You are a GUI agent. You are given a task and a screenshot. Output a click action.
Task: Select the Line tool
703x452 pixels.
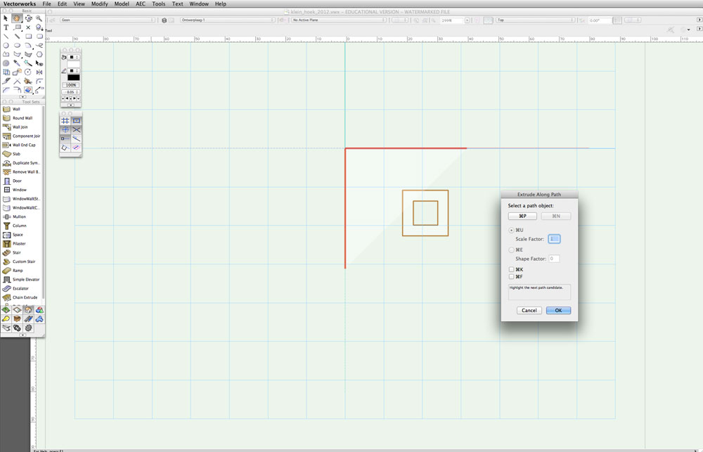click(6, 37)
